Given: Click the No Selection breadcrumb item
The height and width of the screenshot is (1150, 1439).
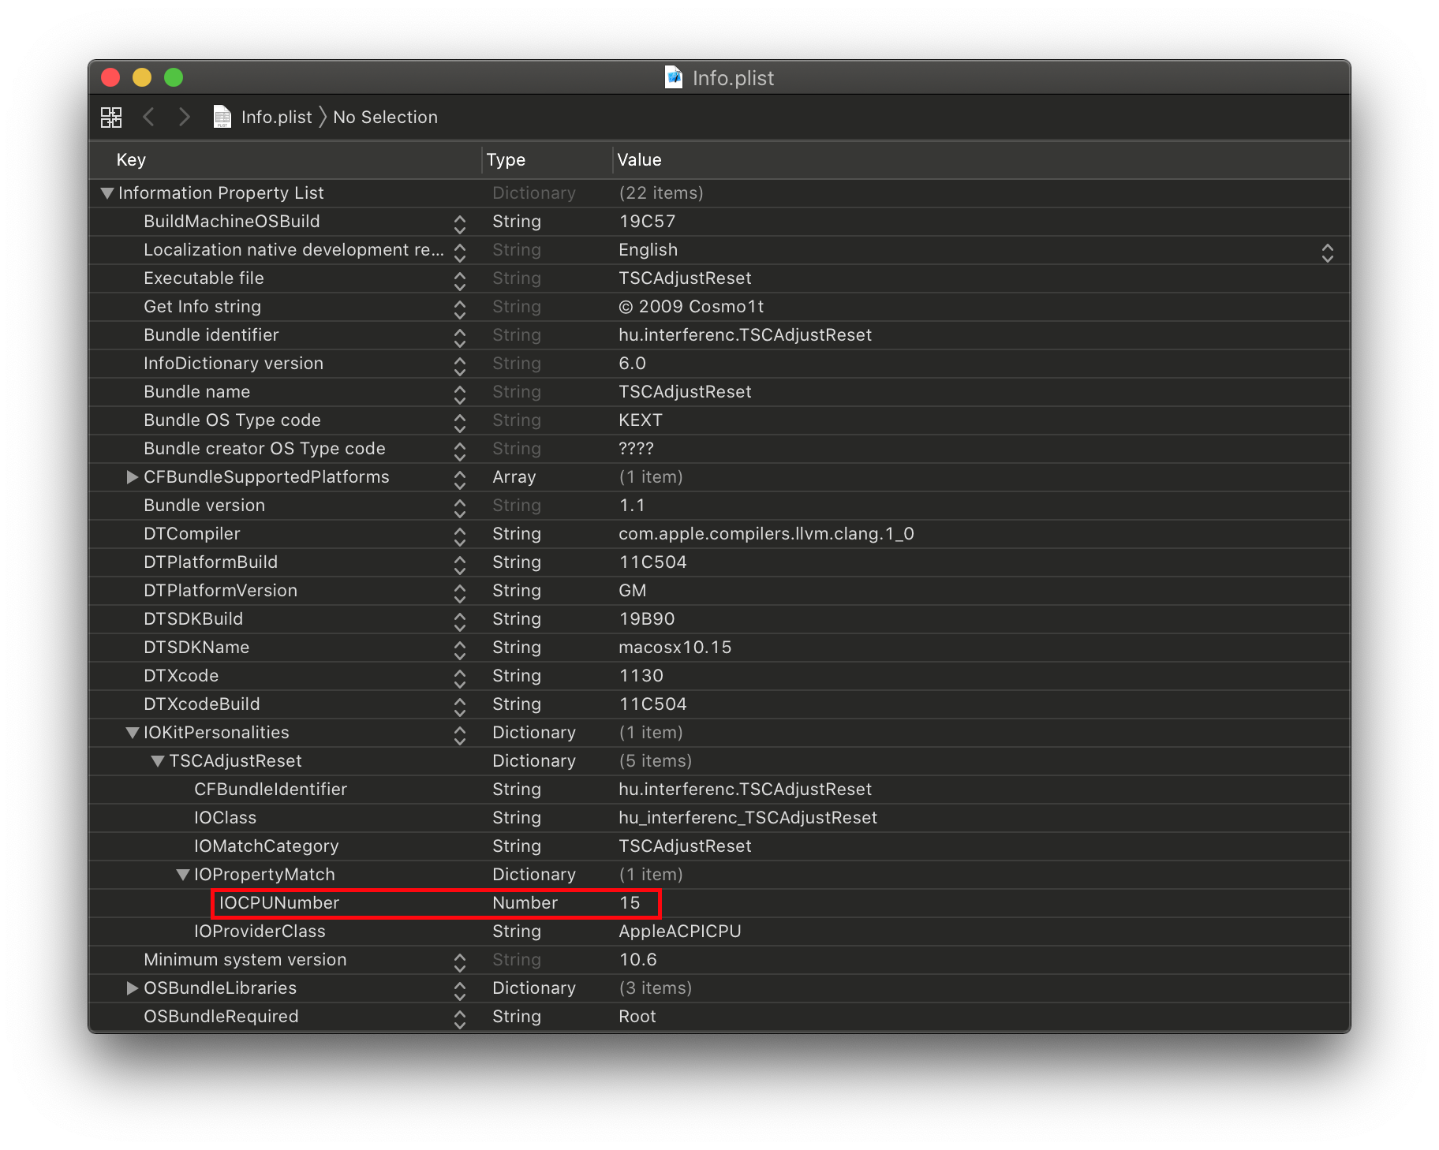Looking at the screenshot, I should tap(385, 118).
